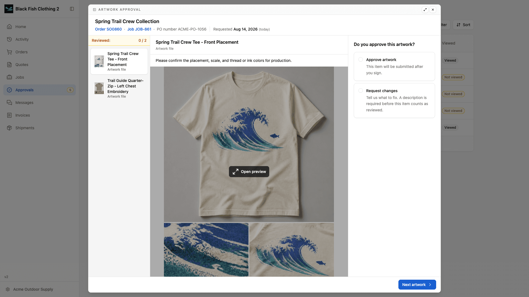529x297 pixels.
Task: Open the Messages section
Action: [x=39, y=103]
